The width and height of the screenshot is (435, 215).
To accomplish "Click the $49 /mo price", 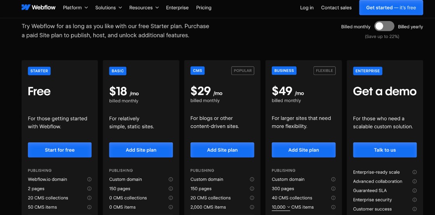I will coord(288,91).
